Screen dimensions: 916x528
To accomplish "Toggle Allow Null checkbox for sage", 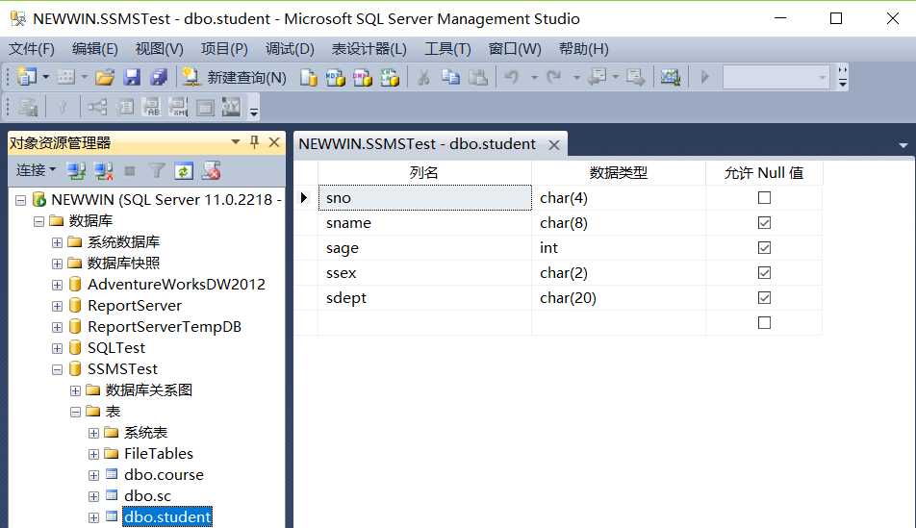I will [x=764, y=247].
